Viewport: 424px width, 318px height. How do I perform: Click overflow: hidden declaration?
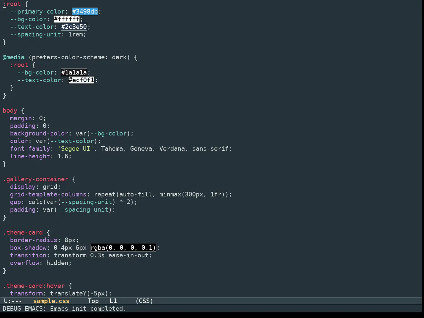pos(41,263)
